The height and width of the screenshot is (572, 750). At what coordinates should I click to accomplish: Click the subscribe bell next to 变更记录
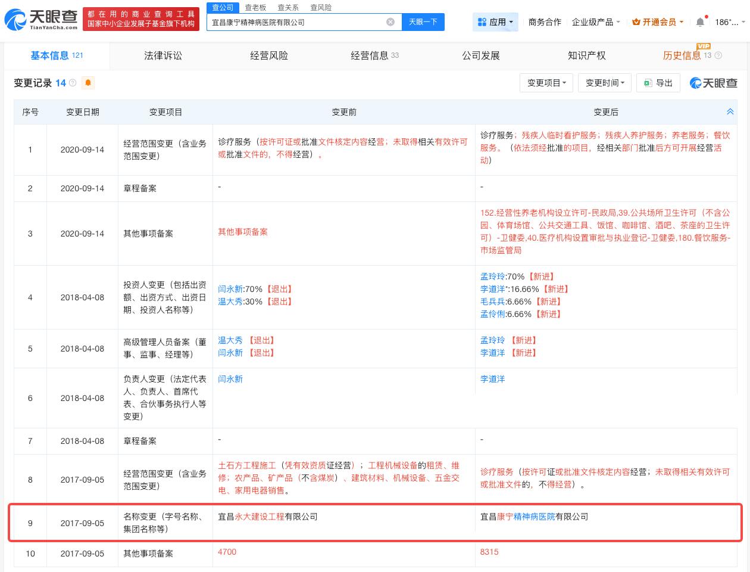point(87,83)
